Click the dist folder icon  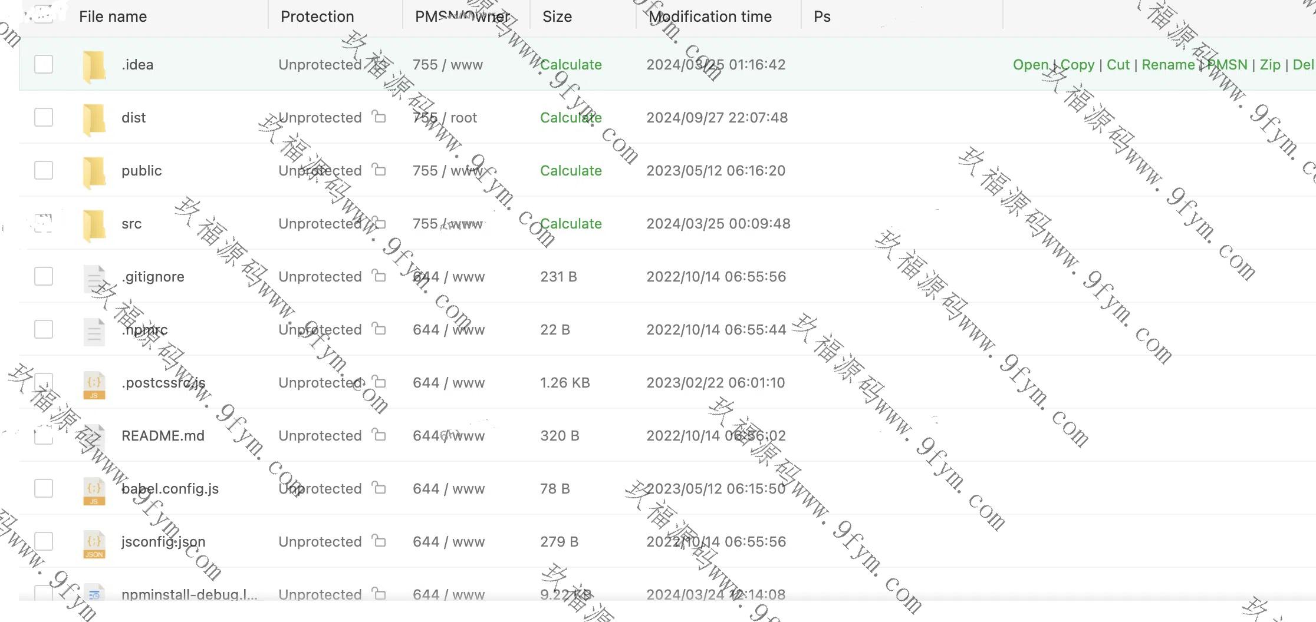tap(94, 118)
